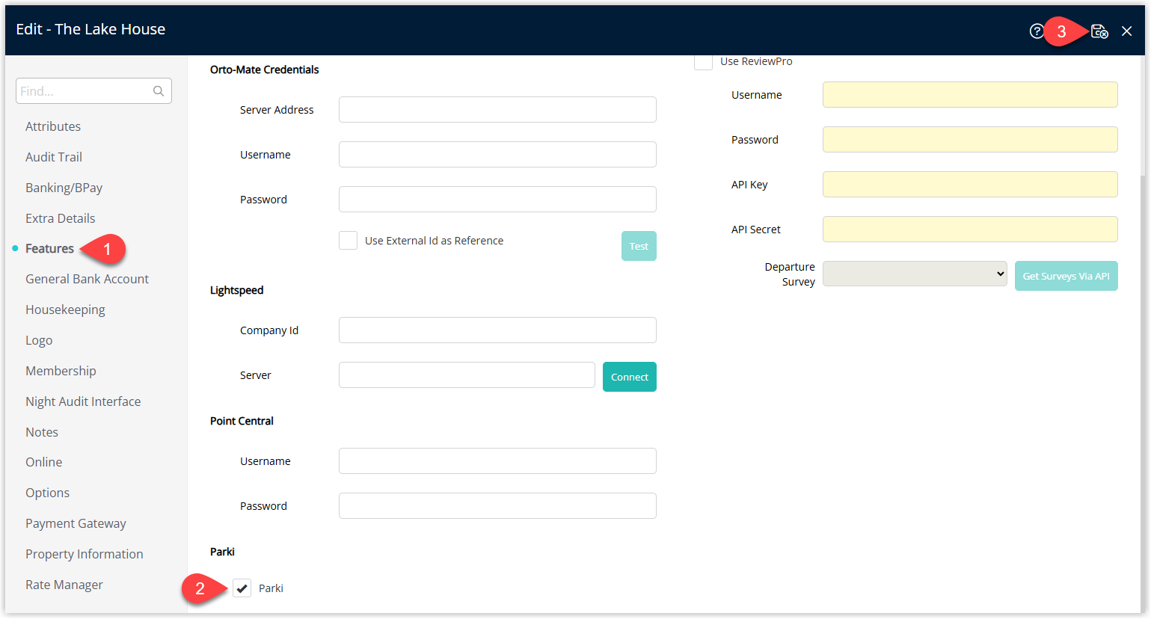Click the Lightspeed Server field

click(x=467, y=375)
